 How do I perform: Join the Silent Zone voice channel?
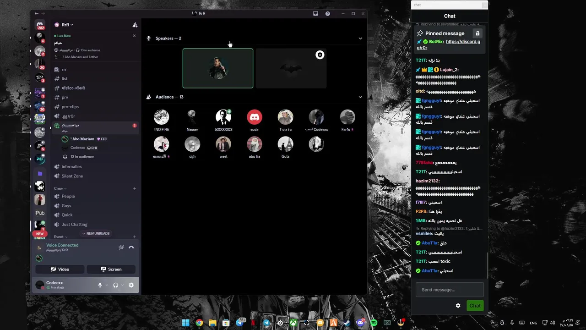95,176
